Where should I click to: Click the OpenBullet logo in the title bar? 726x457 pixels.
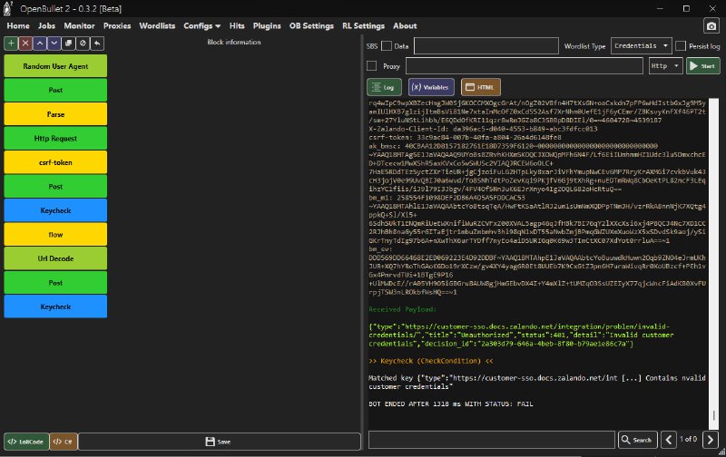click(x=8, y=8)
